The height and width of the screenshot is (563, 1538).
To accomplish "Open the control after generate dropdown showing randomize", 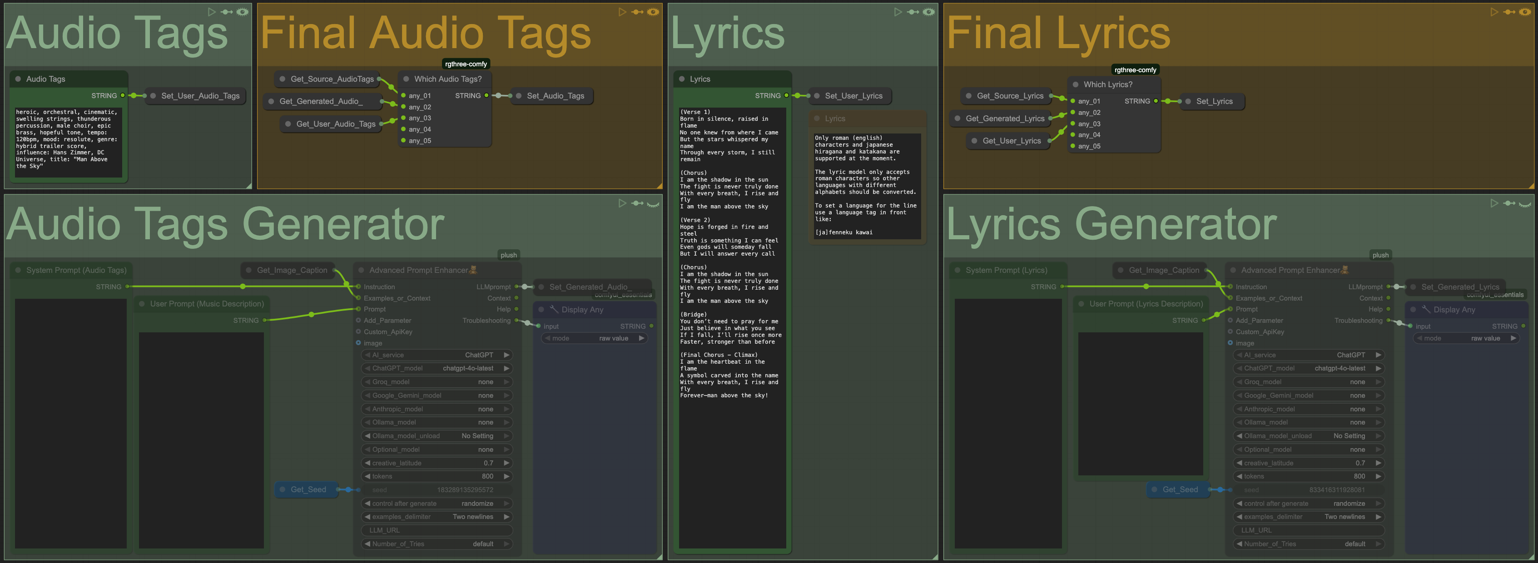I will [x=437, y=504].
